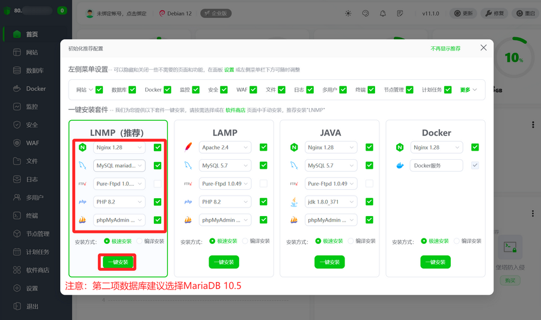The image size is (541, 320).
Task: Expand the jdk 1.8.0_371 version dropdown
Action: 331,202
